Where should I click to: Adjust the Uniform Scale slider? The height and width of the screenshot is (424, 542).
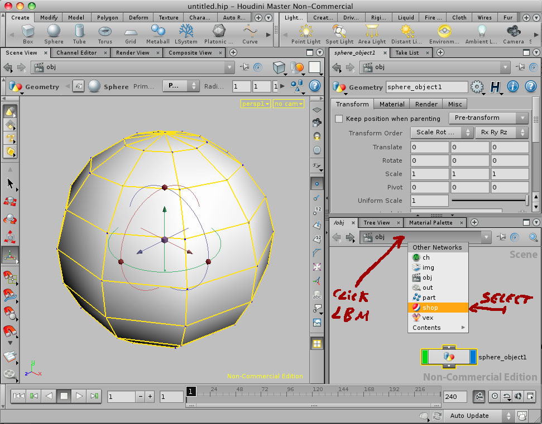[x=490, y=201]
